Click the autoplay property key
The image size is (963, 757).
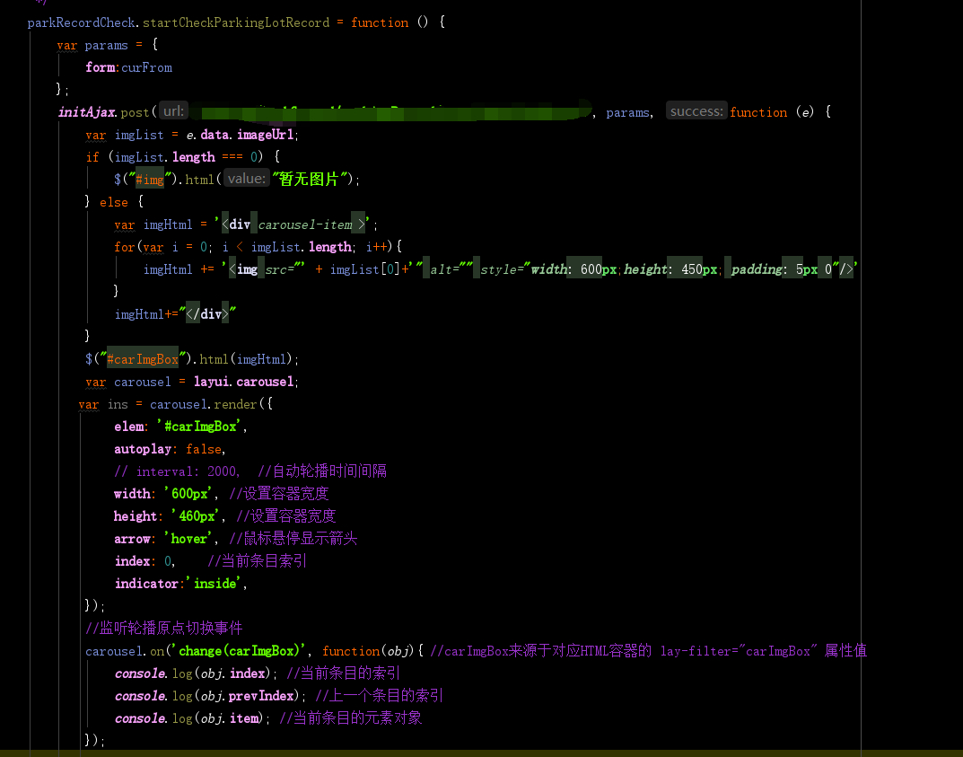pyautogui.click(x=143, y=449)
